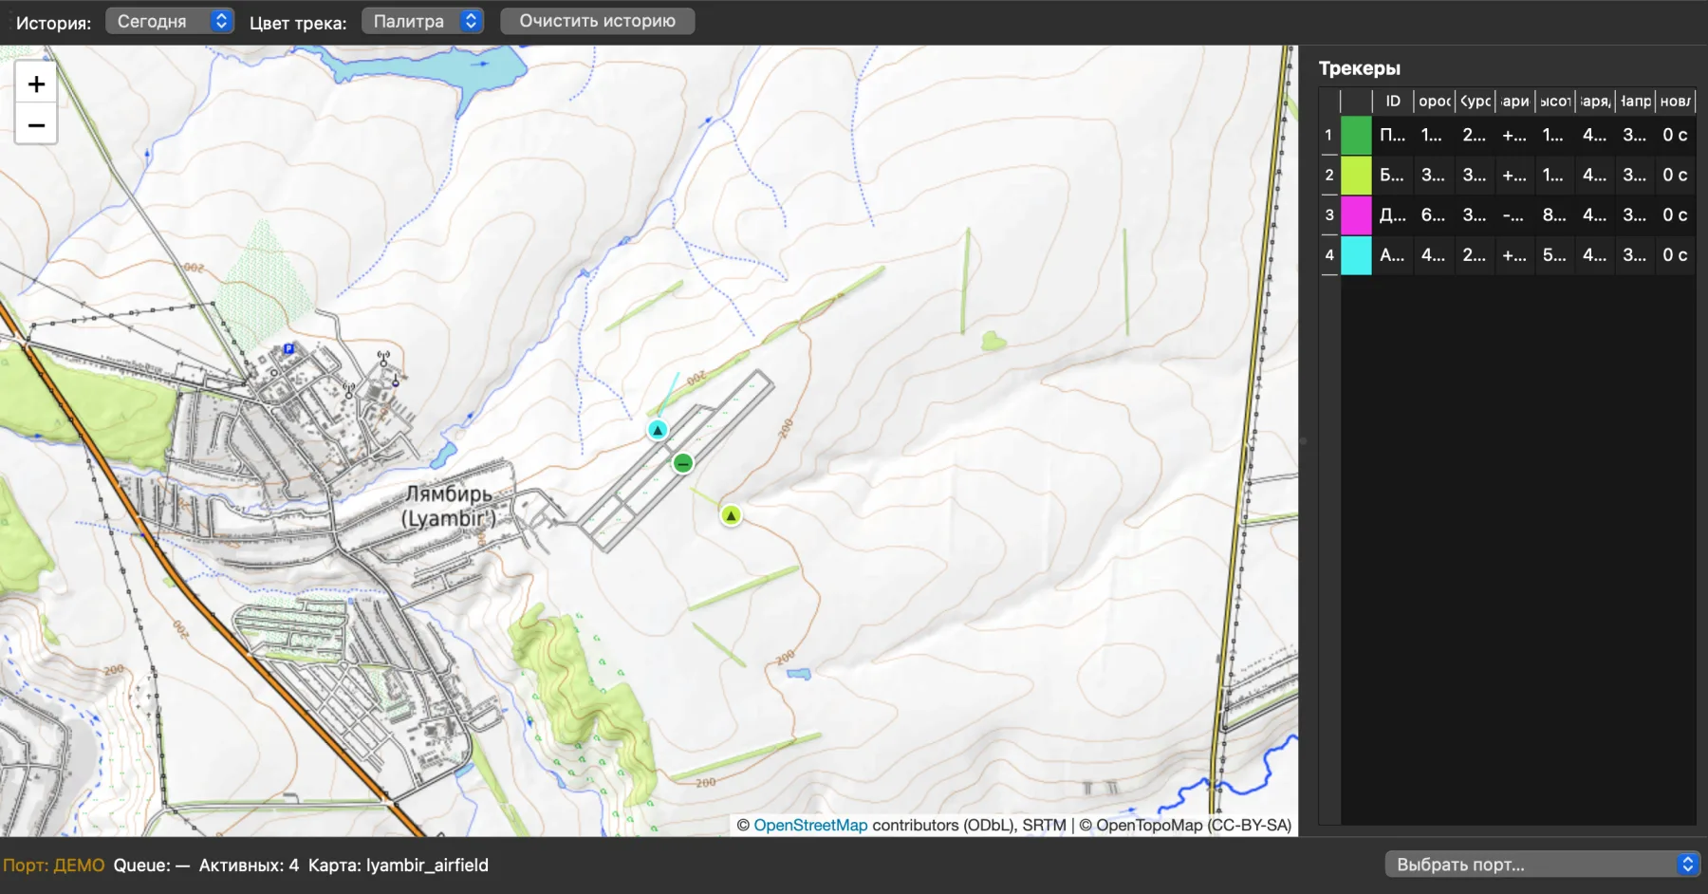Click the cyan color swatch in row 4
1708x894 pixels.
(x=1356, y=254)
